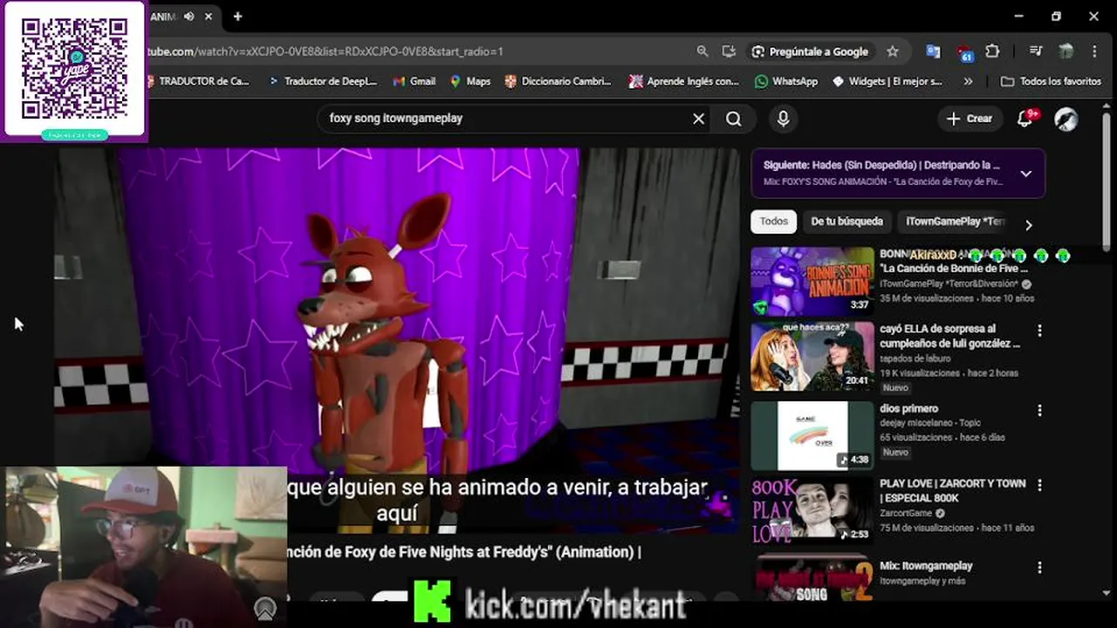Open options menu for PLAY LOVE video
The height and width of the screenshot is (628, 1117).
[x=1039, y=485]
